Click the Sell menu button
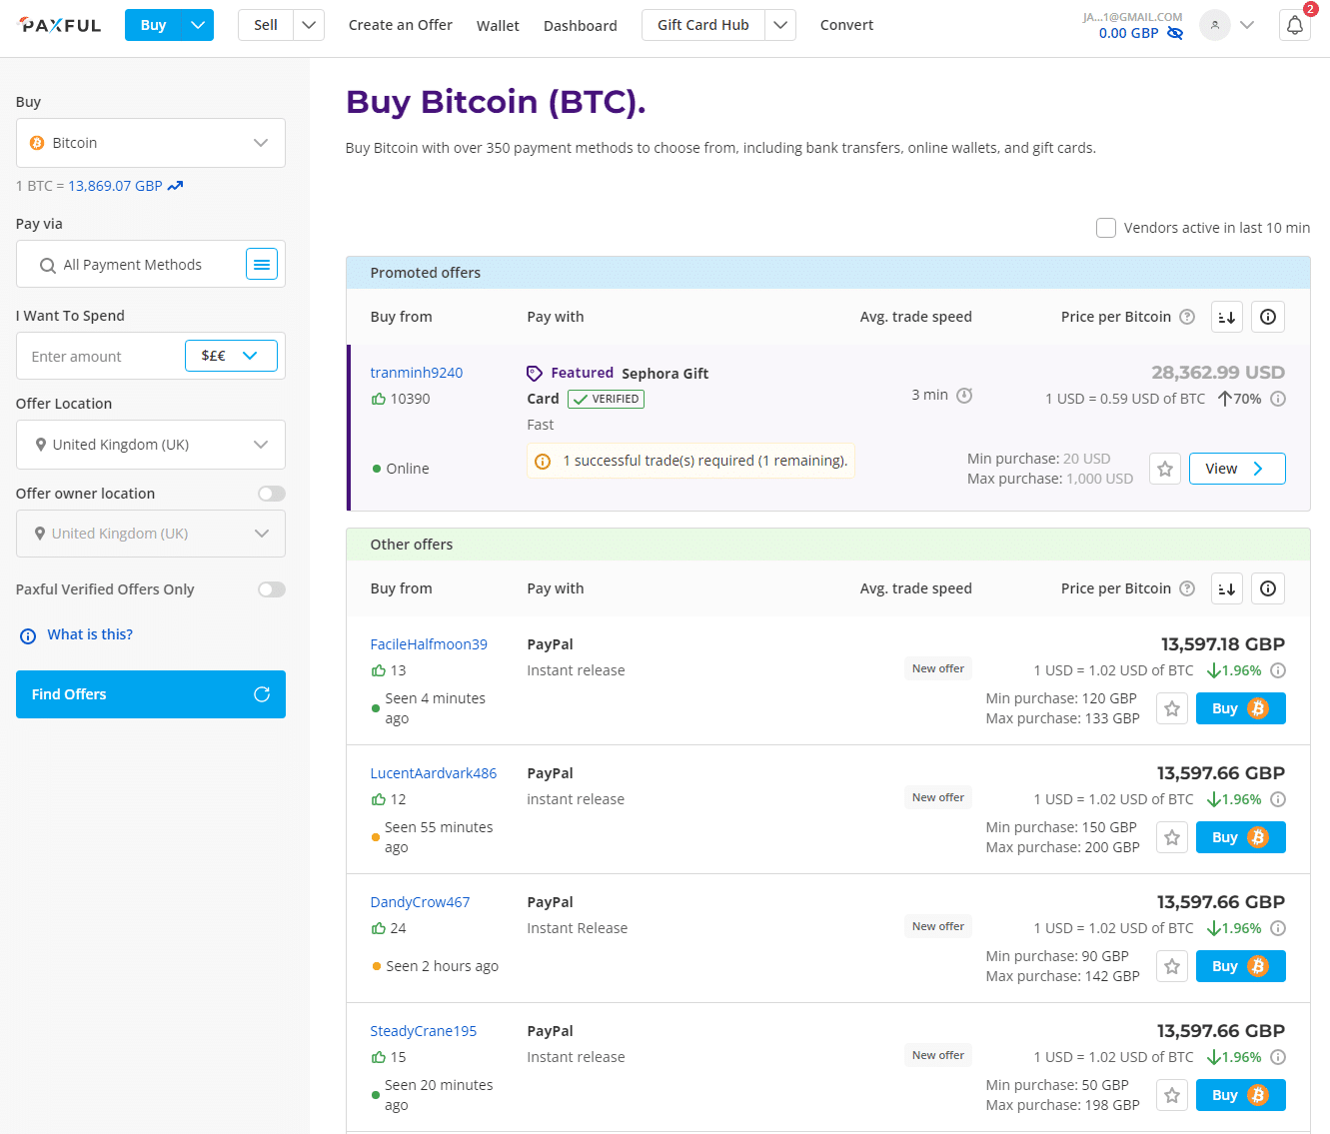Viewport: 1330px width, 1134px height. click(266, 25)
